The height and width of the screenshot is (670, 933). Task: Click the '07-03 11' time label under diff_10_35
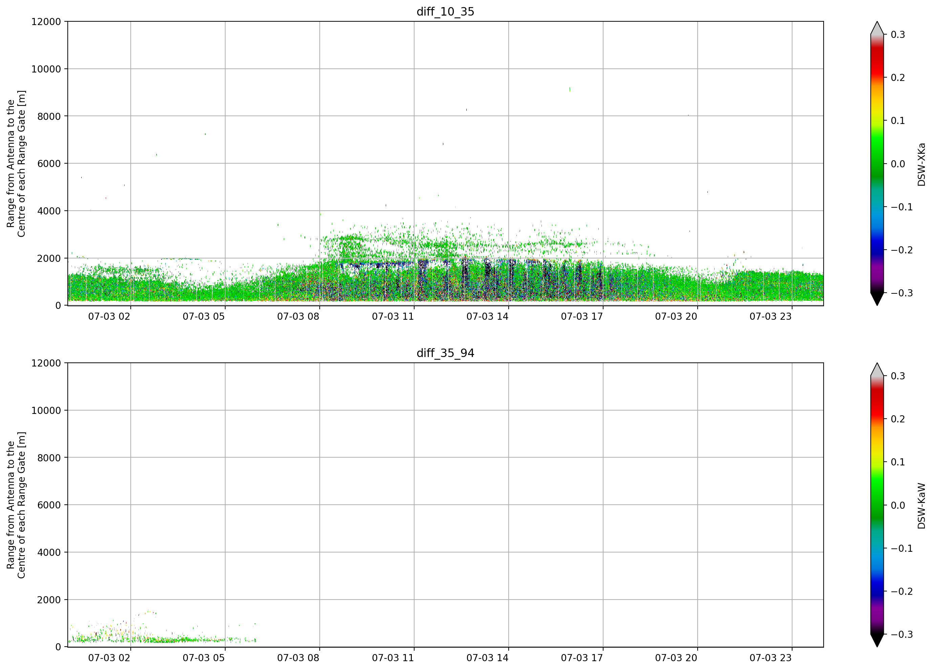click(x=393, y=316)
